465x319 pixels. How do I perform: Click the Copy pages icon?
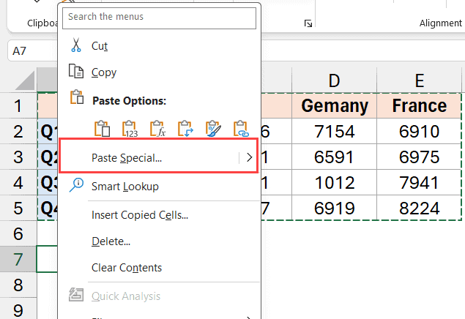pyautogui.click(x=75, y=72)
